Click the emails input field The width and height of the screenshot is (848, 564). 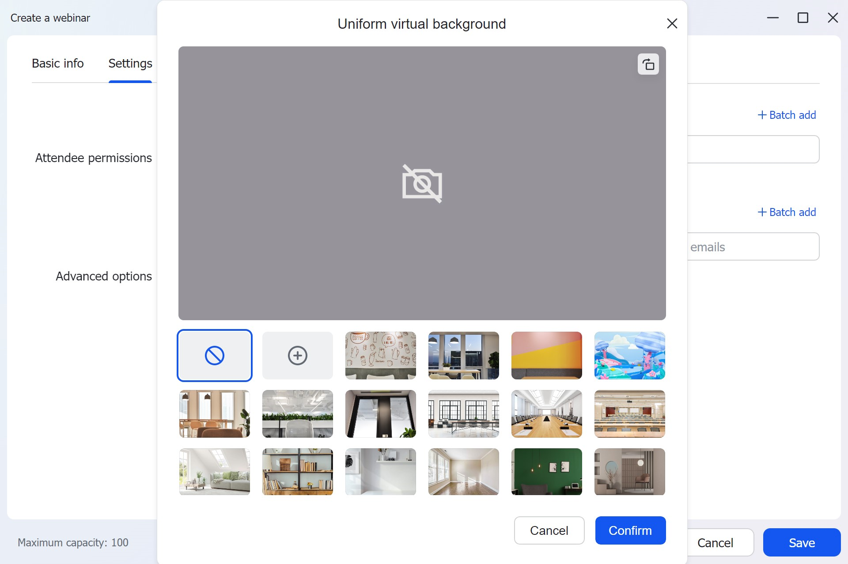(x=751, y=246)
